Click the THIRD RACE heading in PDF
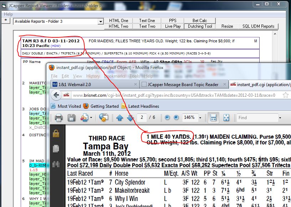The width and height of the screenshot is (291, 207). (x=107, y=138)
